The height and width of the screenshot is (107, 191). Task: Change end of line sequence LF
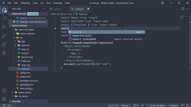click(x=143, y=106)
